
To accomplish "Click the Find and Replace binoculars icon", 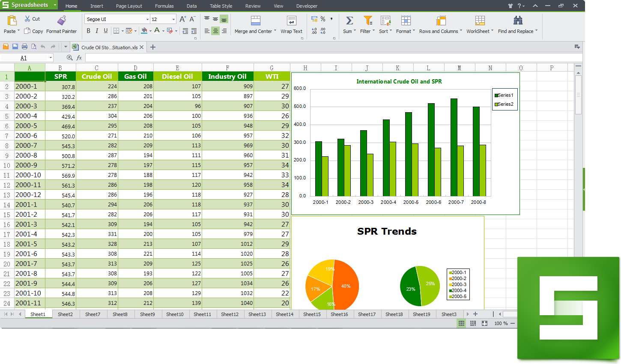I will coord(518,20).
